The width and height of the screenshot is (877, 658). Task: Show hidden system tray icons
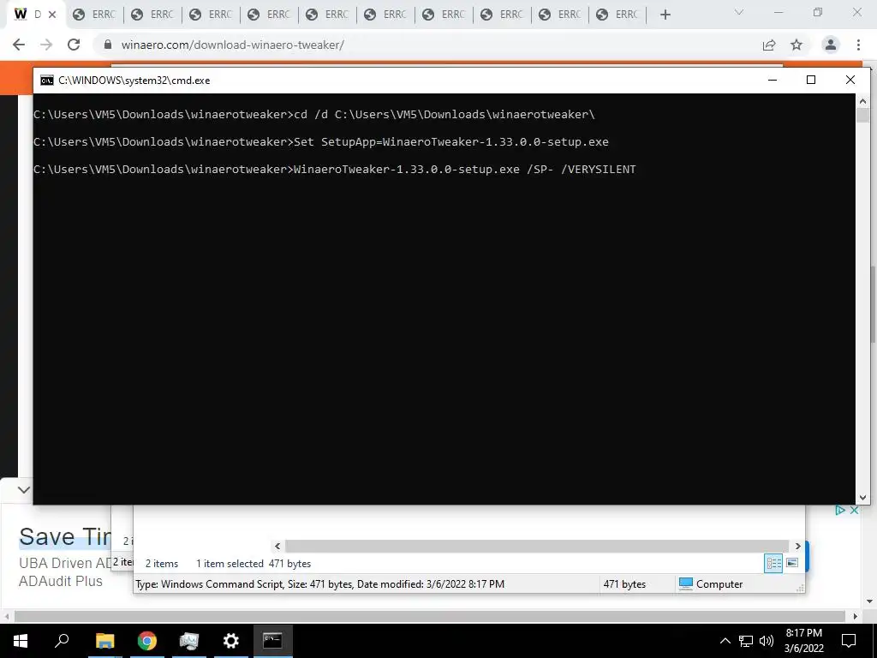tap(725, 641)
